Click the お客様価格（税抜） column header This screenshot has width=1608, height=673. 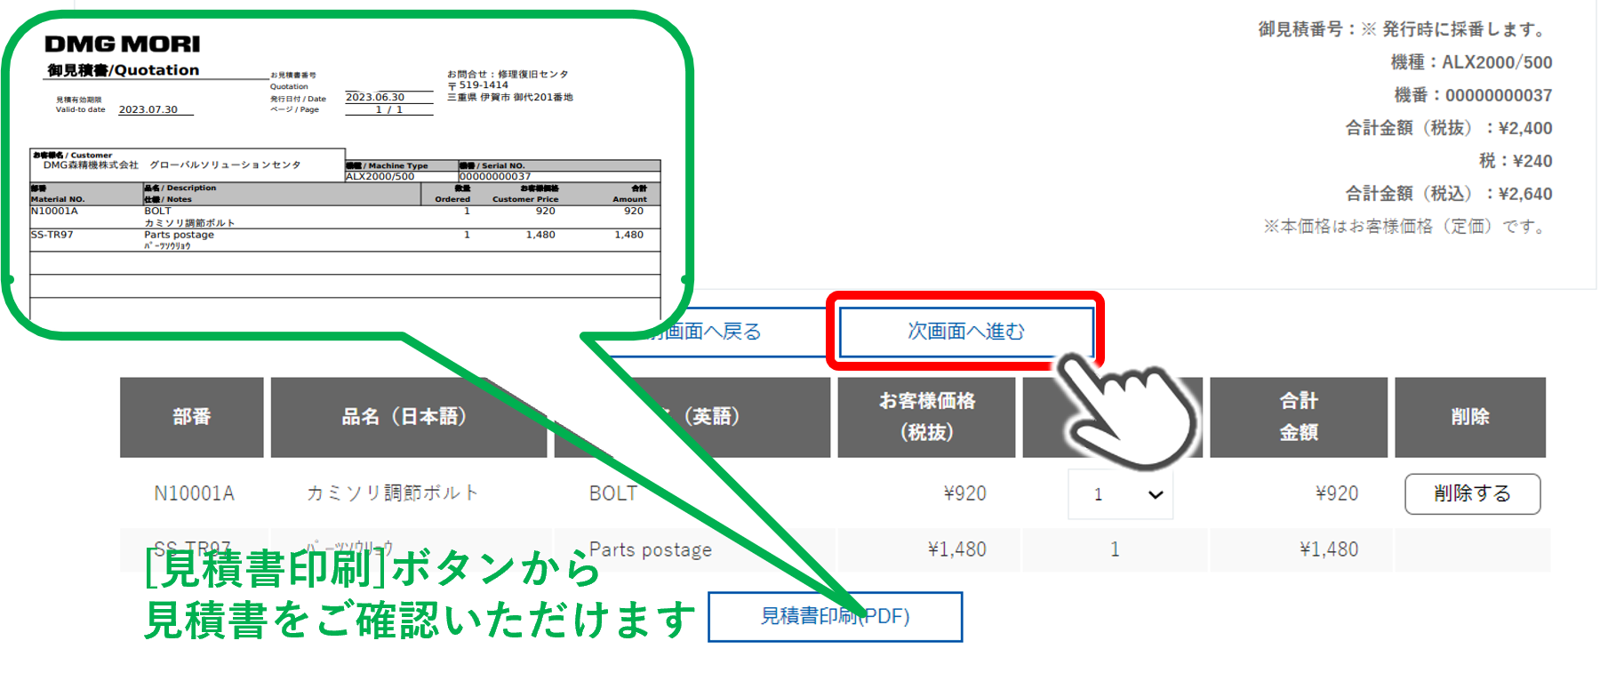(926, 417)
